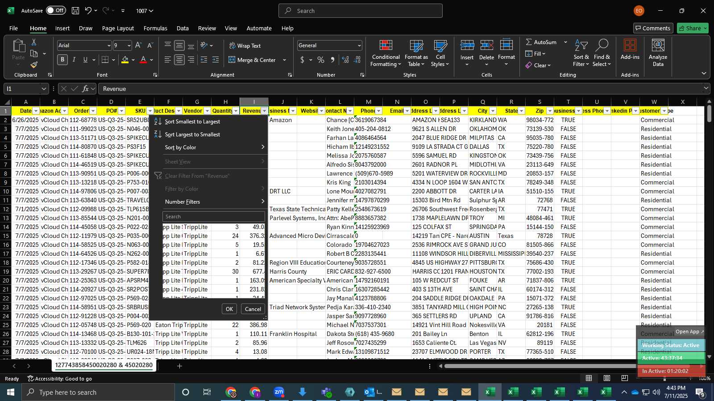Click the Increase Indent icon
The width and height of the screenshot is (714, 401).
click(x=216, y=60)
